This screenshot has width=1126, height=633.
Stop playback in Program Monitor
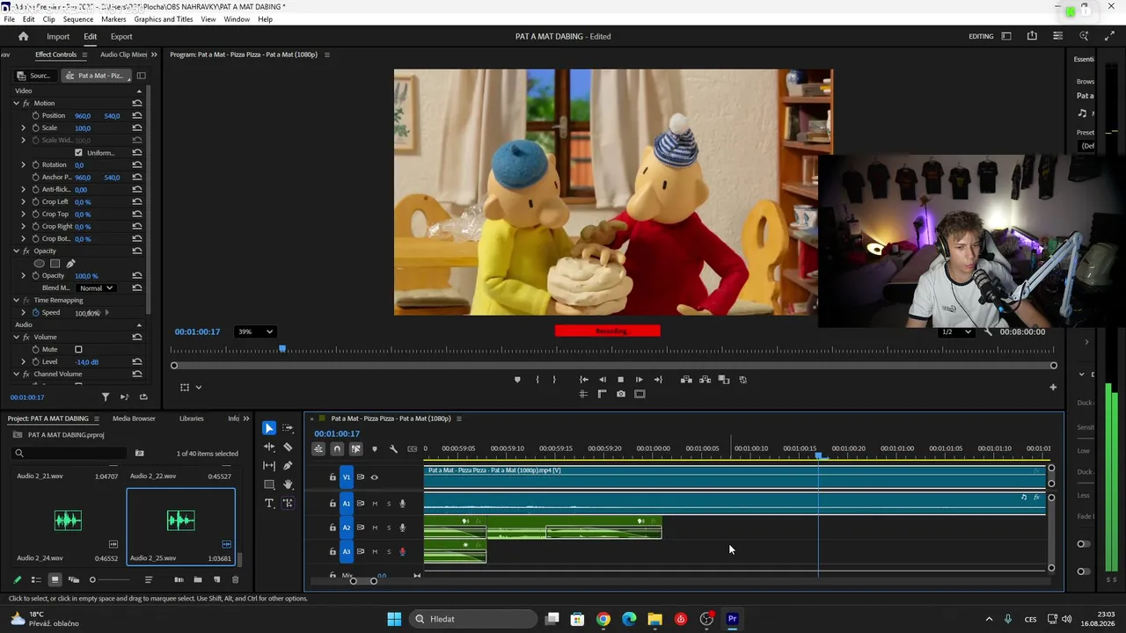click(621, 380)
